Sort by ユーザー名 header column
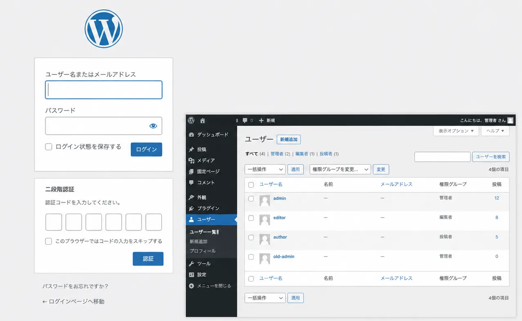Screen dimensions: 522x321 tap(271, 185)
